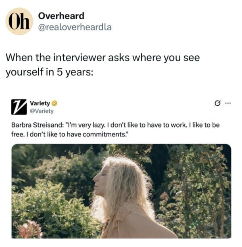
Task: Click the Variety logo avatar
Action: 19,107
